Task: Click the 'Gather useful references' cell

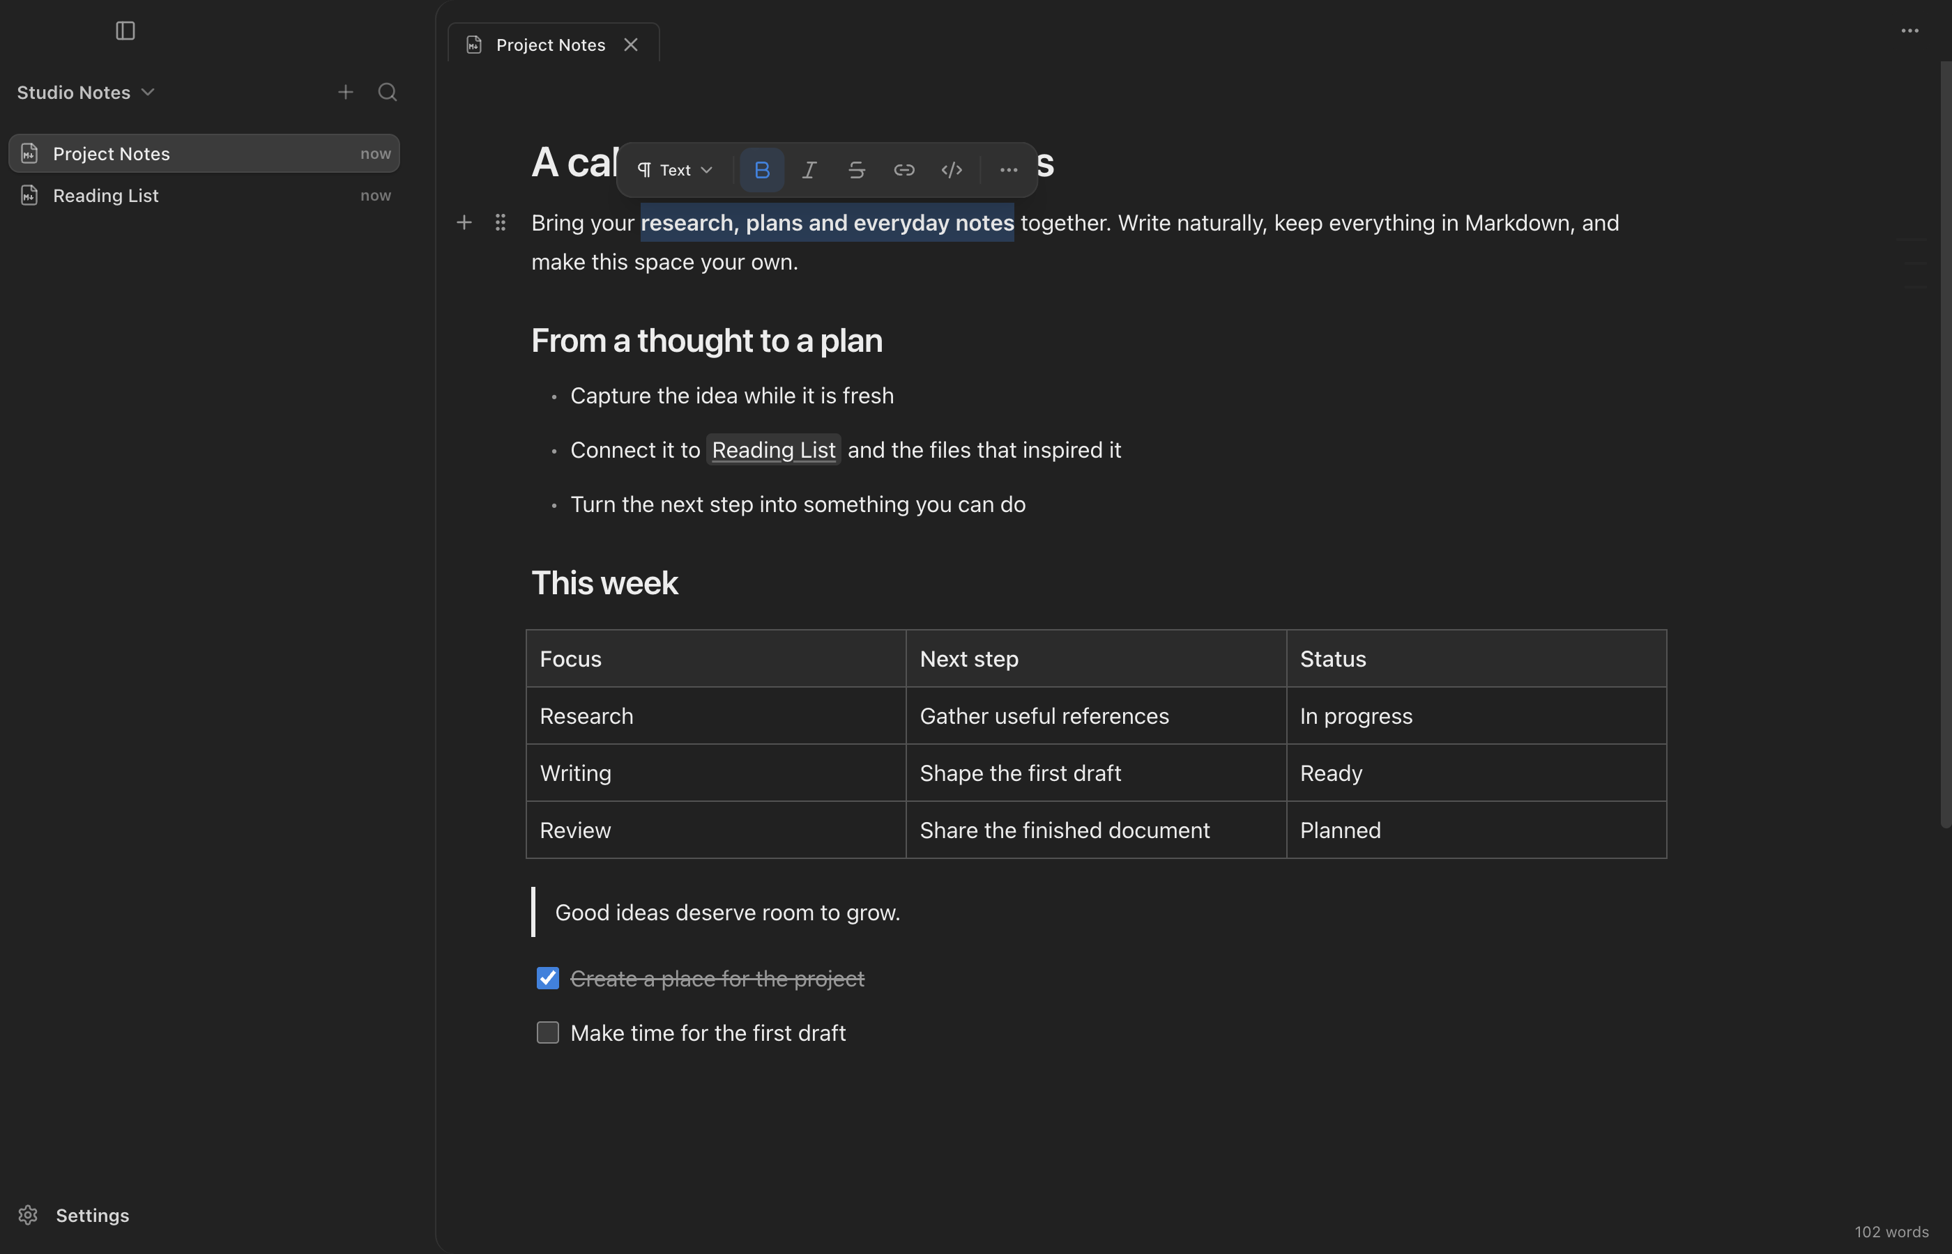Action: pyautogui.click(x=1097, y=715)
